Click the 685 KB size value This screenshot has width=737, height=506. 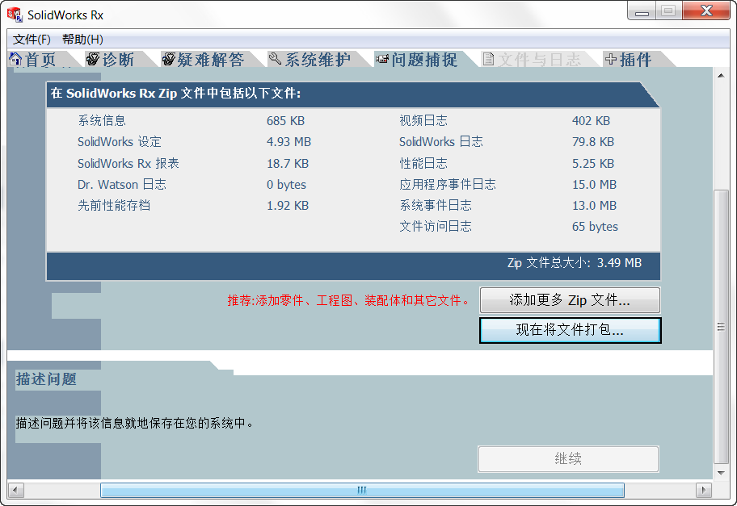(x=286, y=120)
